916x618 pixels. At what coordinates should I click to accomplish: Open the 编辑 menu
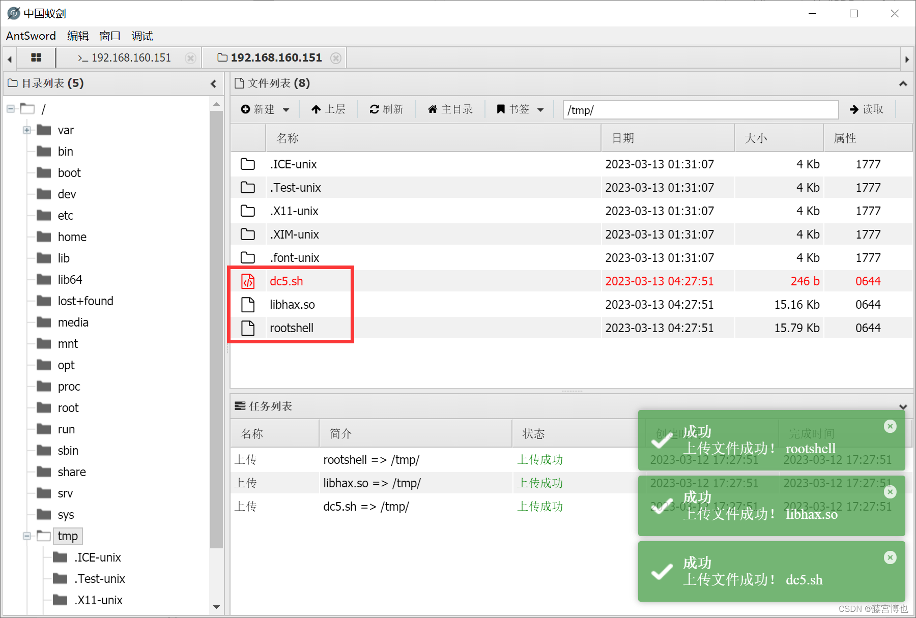coord(78,36)
